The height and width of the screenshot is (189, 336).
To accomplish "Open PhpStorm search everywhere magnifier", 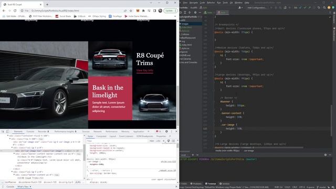I will click(x=324, y=7).
